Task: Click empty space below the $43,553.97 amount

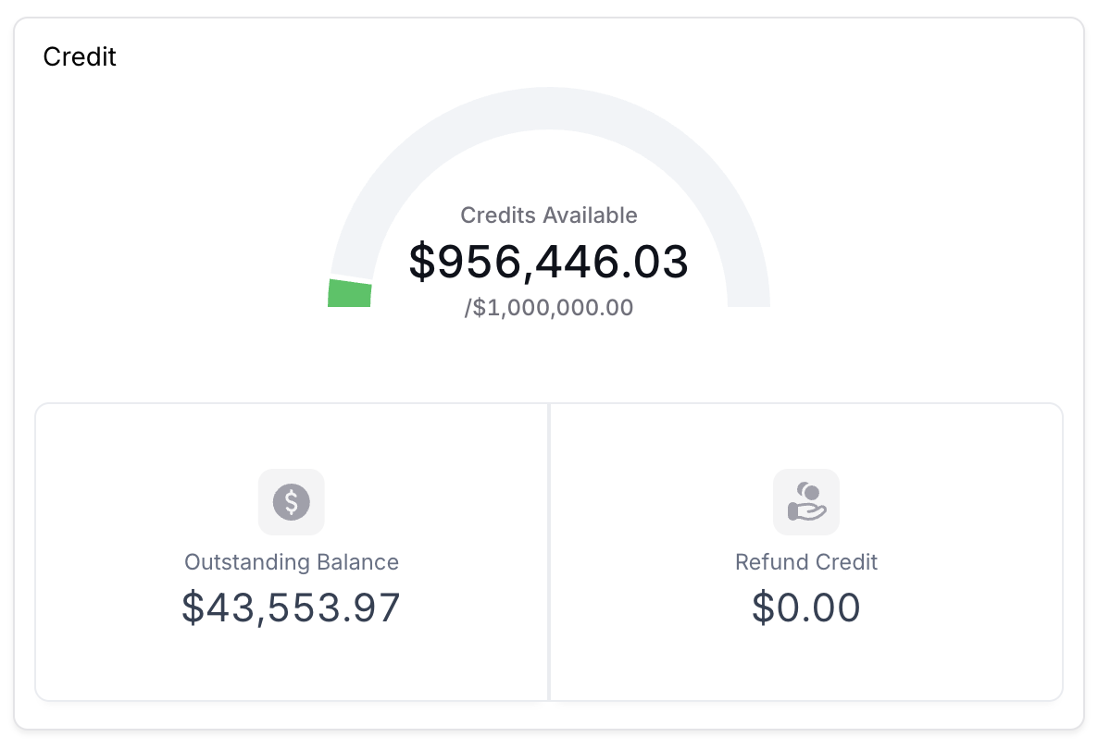Action: 292,666
